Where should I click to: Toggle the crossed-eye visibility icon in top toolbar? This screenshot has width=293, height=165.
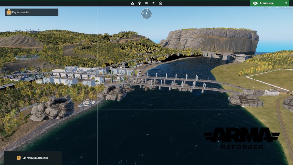[146, 3]
